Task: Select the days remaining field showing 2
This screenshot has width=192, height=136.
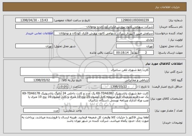Action: point(146,53)
